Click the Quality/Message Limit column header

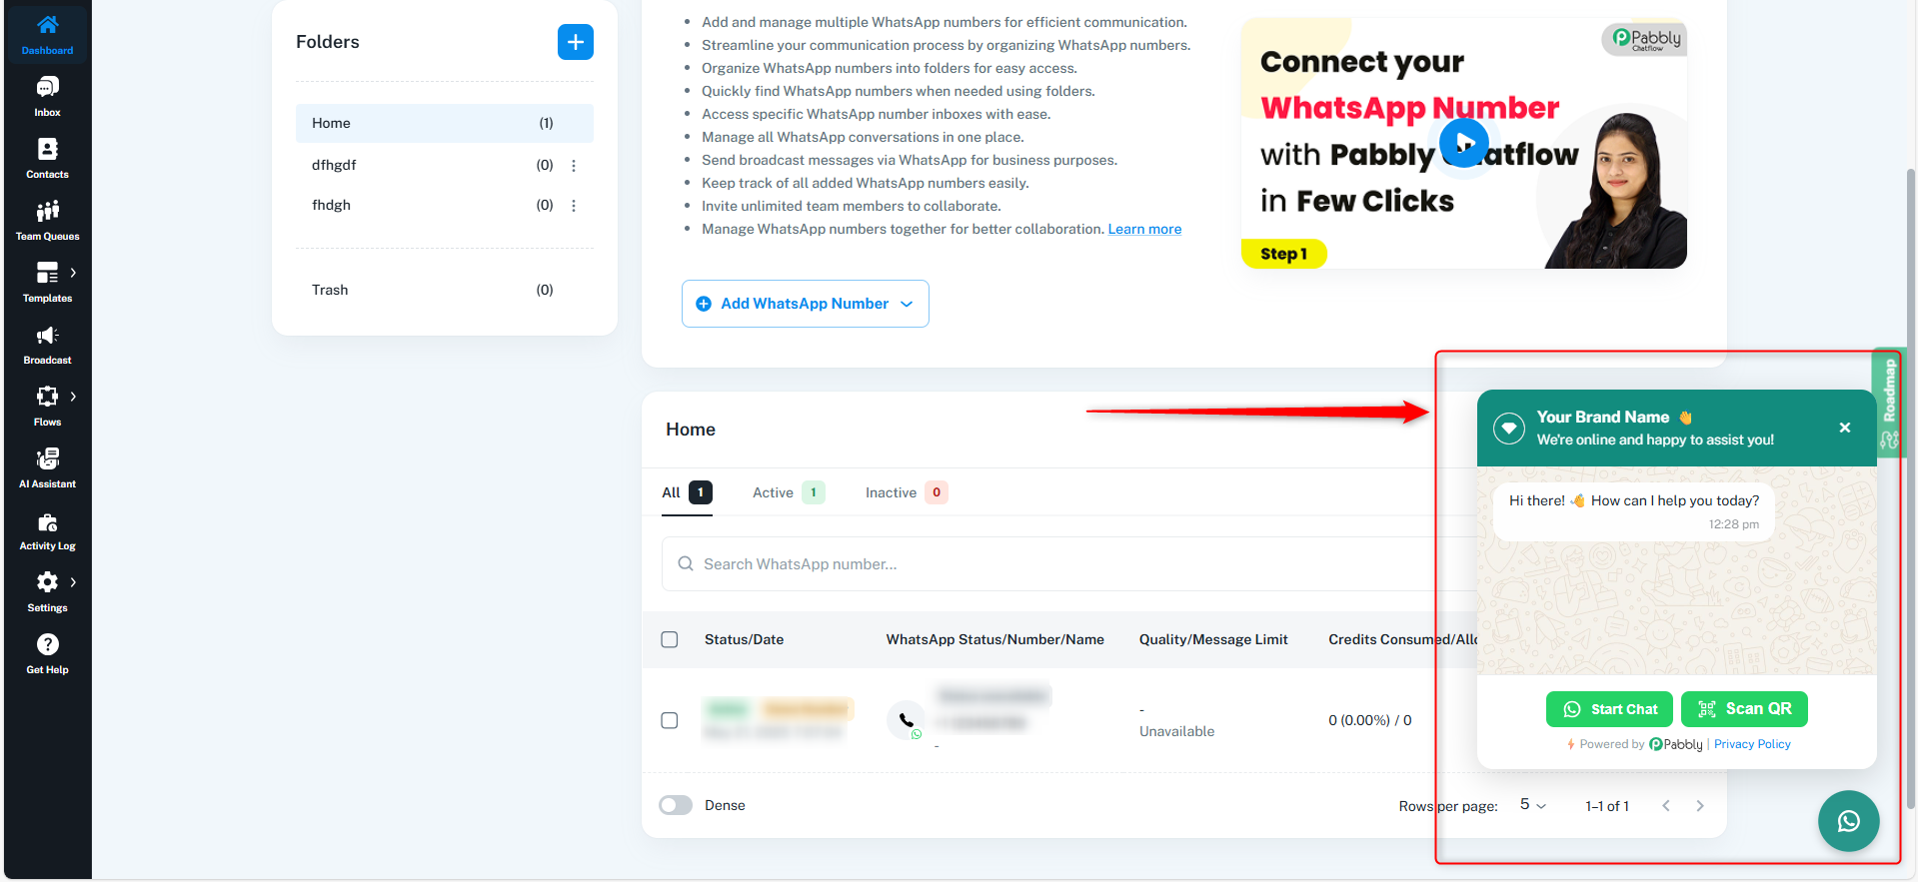tap(1213, 639)
